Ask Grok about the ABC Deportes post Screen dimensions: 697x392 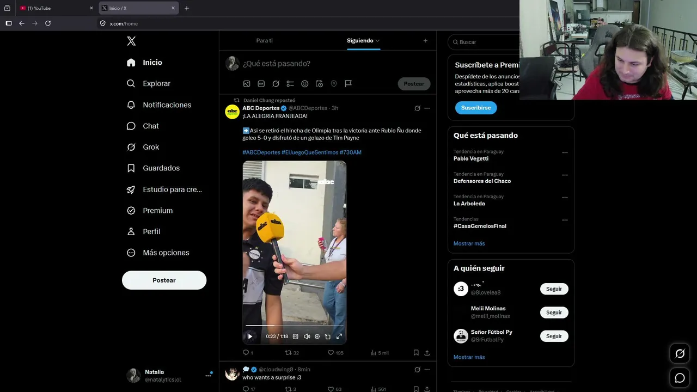(x=417, y=108)
